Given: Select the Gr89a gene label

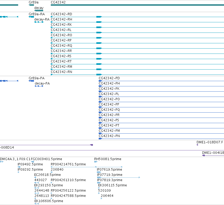Looking at the screenshot, I should tap(34, 2).
